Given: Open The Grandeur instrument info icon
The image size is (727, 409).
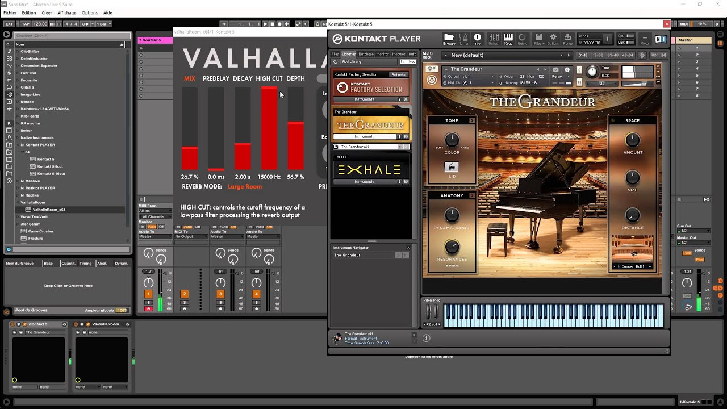Looking at the screenshot, I should pyautogui.click(x=566, y=69).
